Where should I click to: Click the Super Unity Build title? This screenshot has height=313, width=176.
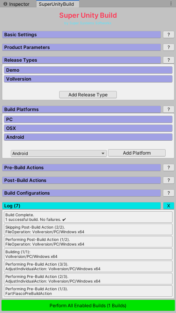[88, 15]
